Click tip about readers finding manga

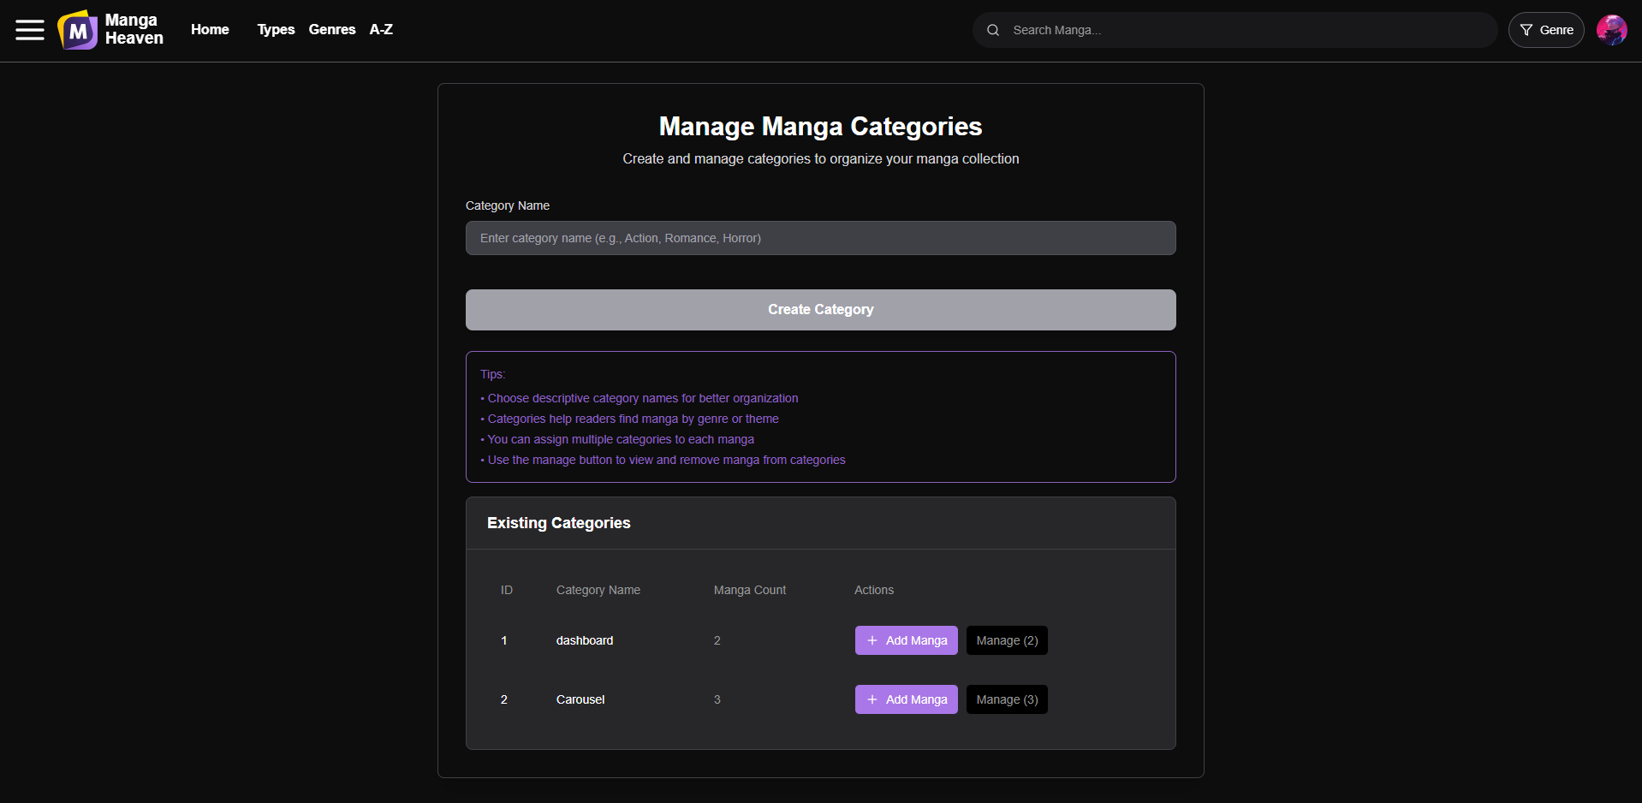tap(630, 419)
